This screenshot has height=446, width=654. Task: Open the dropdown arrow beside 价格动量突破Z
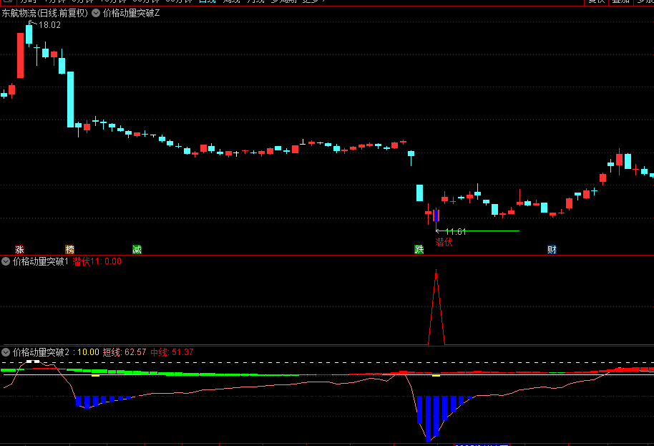click(96, 13)
